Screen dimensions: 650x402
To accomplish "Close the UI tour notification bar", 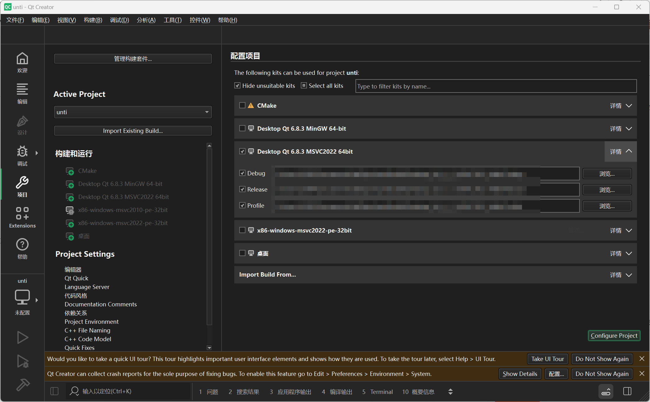I will pyautogui.click(x=642, y=359).
